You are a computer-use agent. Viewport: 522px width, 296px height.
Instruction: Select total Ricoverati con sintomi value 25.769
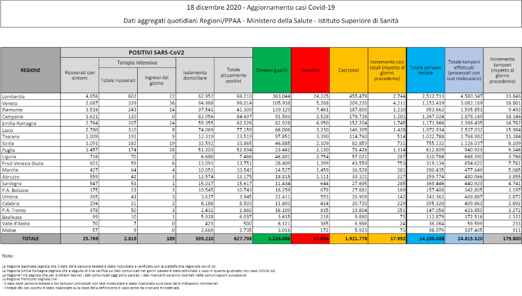point(90,239)
